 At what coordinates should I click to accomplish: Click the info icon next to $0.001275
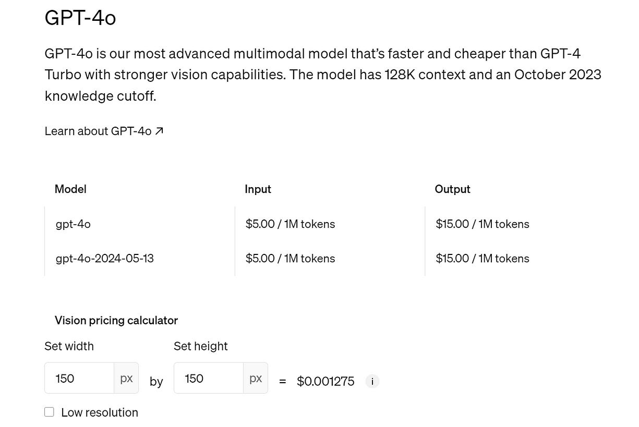(x=372, y=381)
